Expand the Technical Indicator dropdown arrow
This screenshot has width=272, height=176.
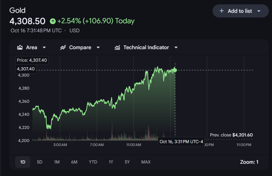tap(176, 47)
